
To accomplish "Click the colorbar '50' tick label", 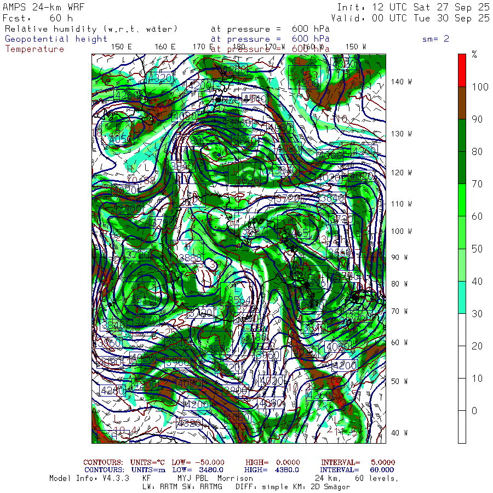I will (477, 249).
